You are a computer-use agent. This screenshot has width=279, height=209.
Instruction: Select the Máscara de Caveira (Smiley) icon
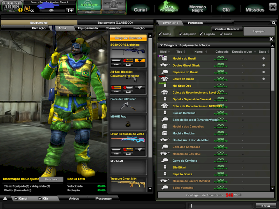pos(165,181)
